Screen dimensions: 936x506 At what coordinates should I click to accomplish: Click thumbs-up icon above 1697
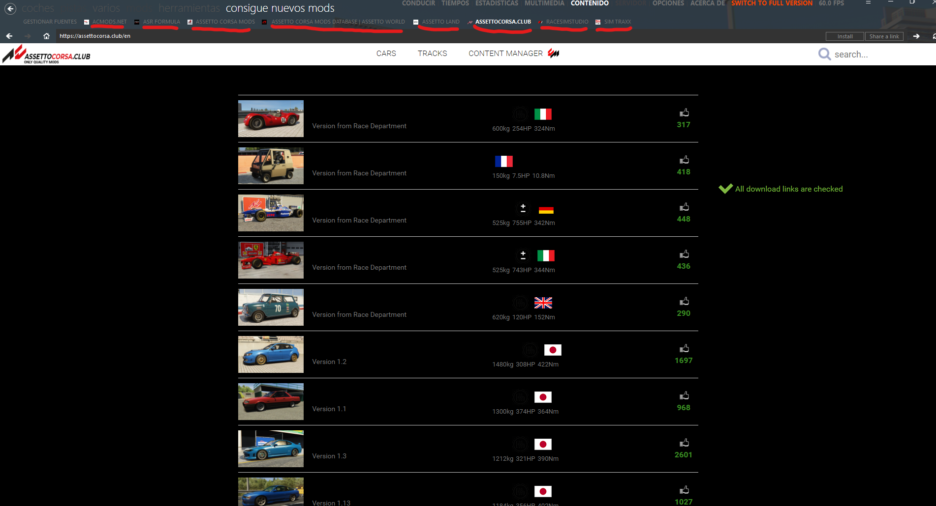pyautogui.click(x=684, y=349)
